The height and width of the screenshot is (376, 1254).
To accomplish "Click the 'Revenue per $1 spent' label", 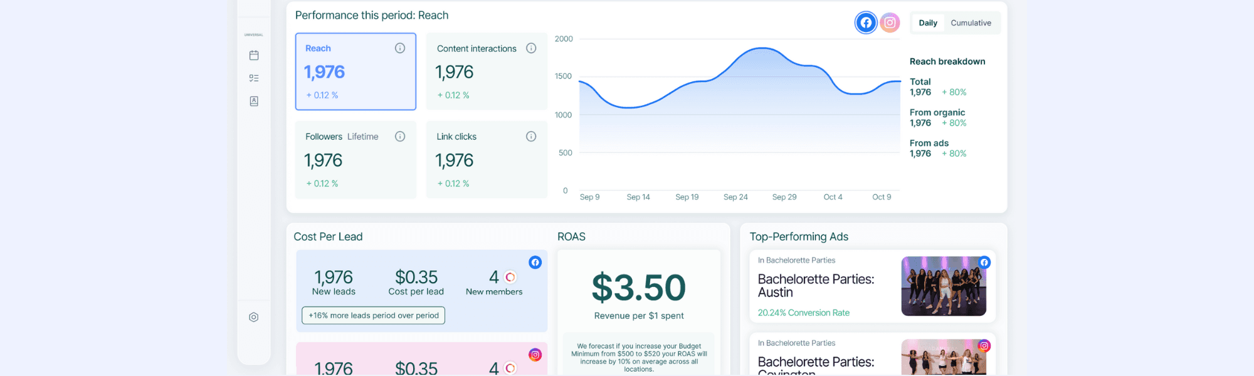I will [x=639, y=316].
